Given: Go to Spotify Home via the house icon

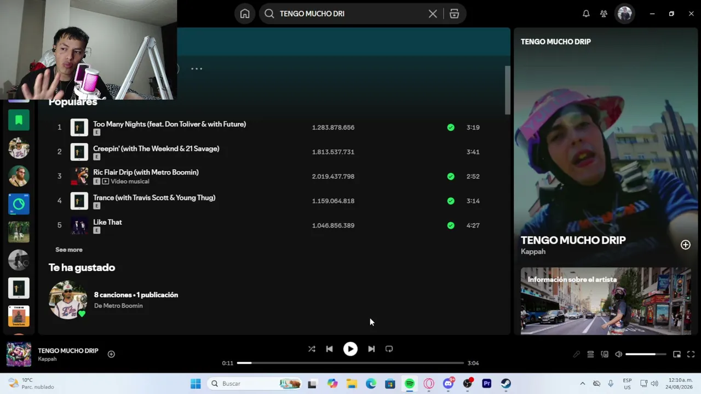Looking at the screenshot, I should [245, 14].
